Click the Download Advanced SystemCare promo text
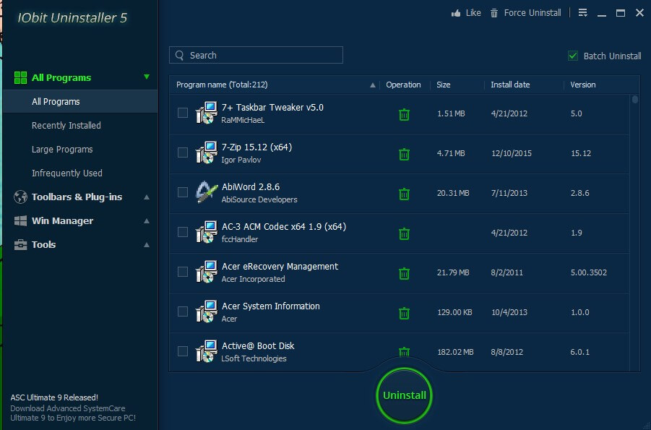 73,413
